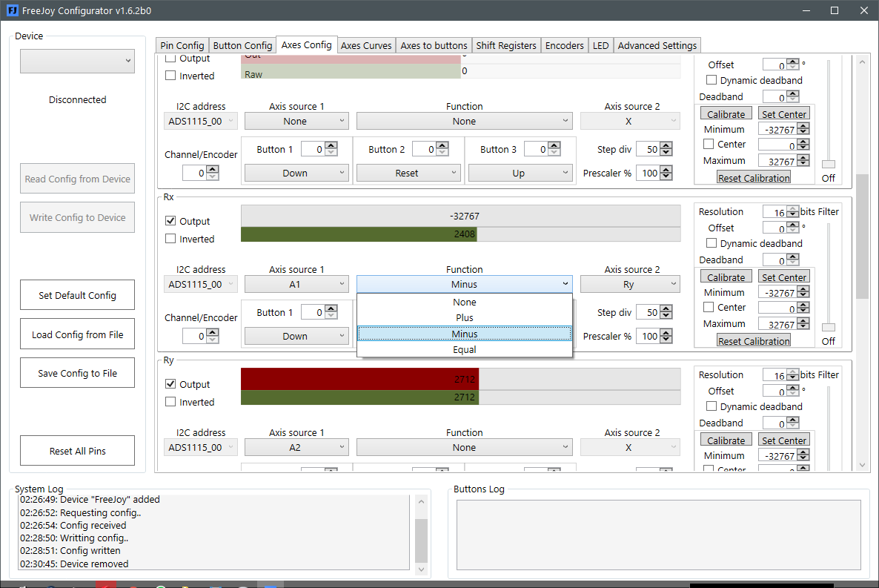Image resolution: width=879 pixels, height=588 pixels.
Task: Toggle Dynamic deadband for Rx axis
Action: coord(712,243)
